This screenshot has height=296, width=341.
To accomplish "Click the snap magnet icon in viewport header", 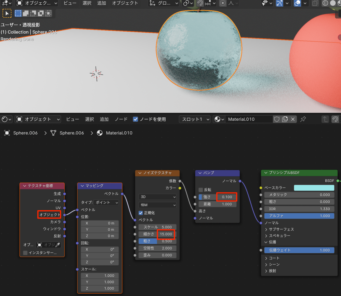I will (200, 3).
